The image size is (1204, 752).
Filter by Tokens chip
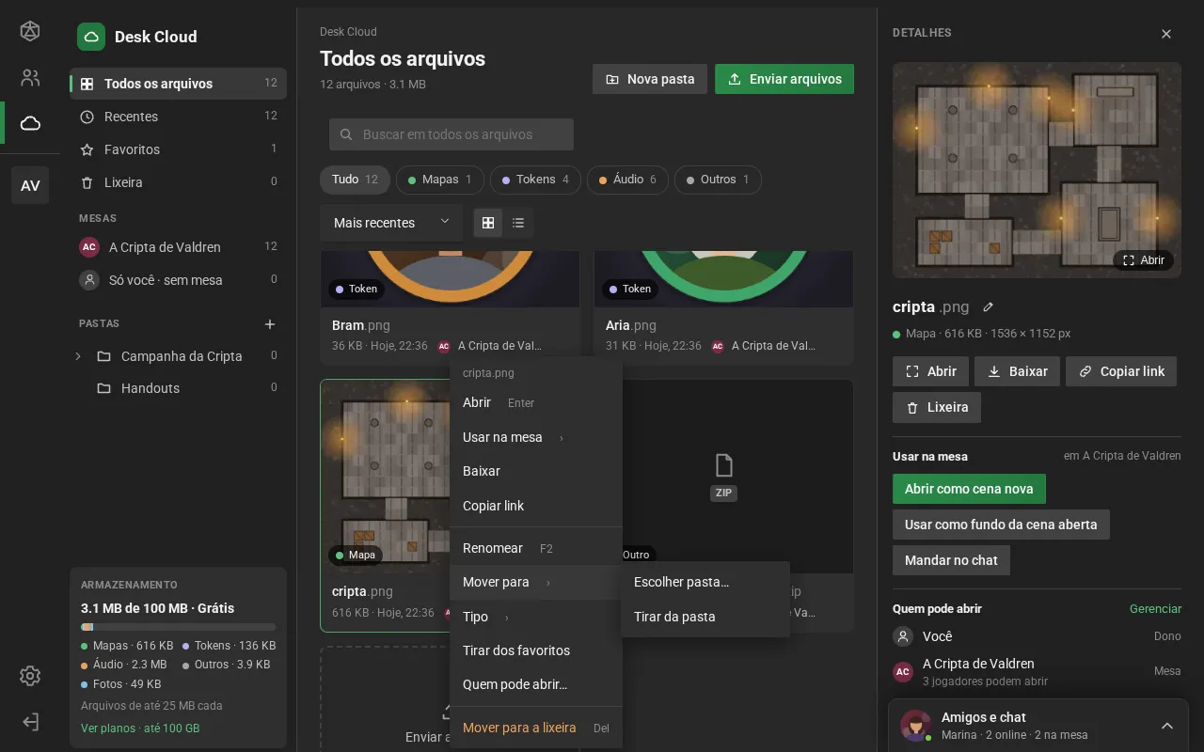tap(536, 180)
